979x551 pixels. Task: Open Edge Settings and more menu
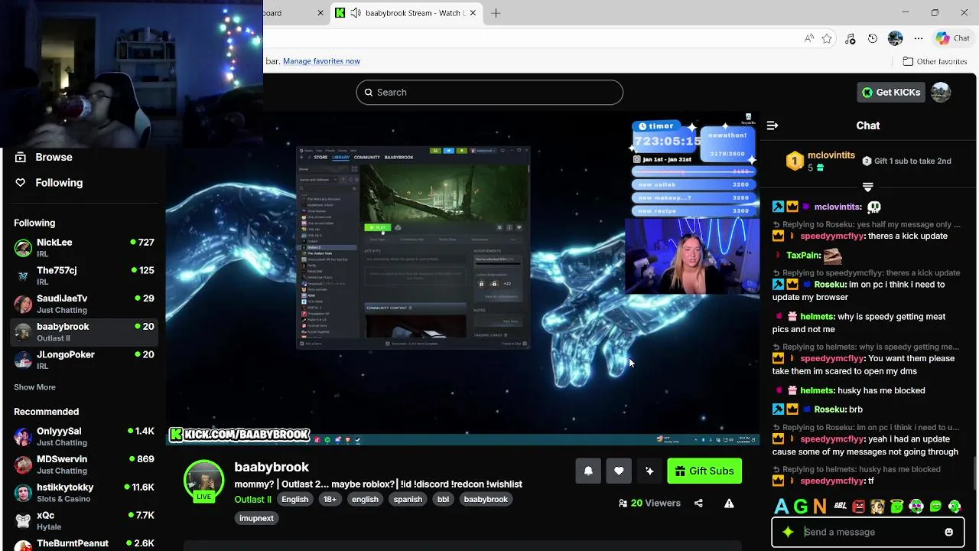pos(918,38)
